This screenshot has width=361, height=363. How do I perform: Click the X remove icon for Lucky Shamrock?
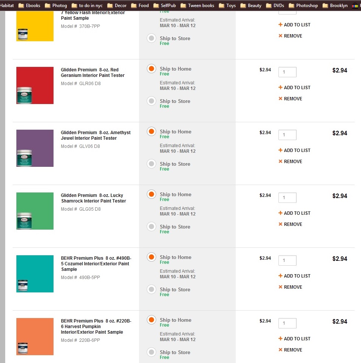[280, 224]
